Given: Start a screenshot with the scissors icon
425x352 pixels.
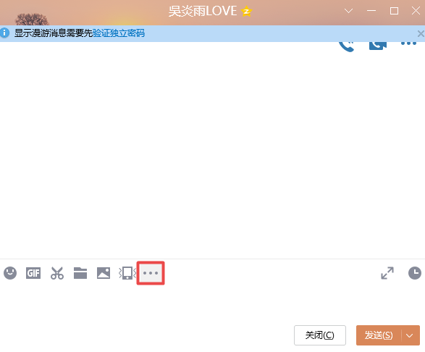Looking at the screenshot, I should pyautogui.click(x=57, y=273).
